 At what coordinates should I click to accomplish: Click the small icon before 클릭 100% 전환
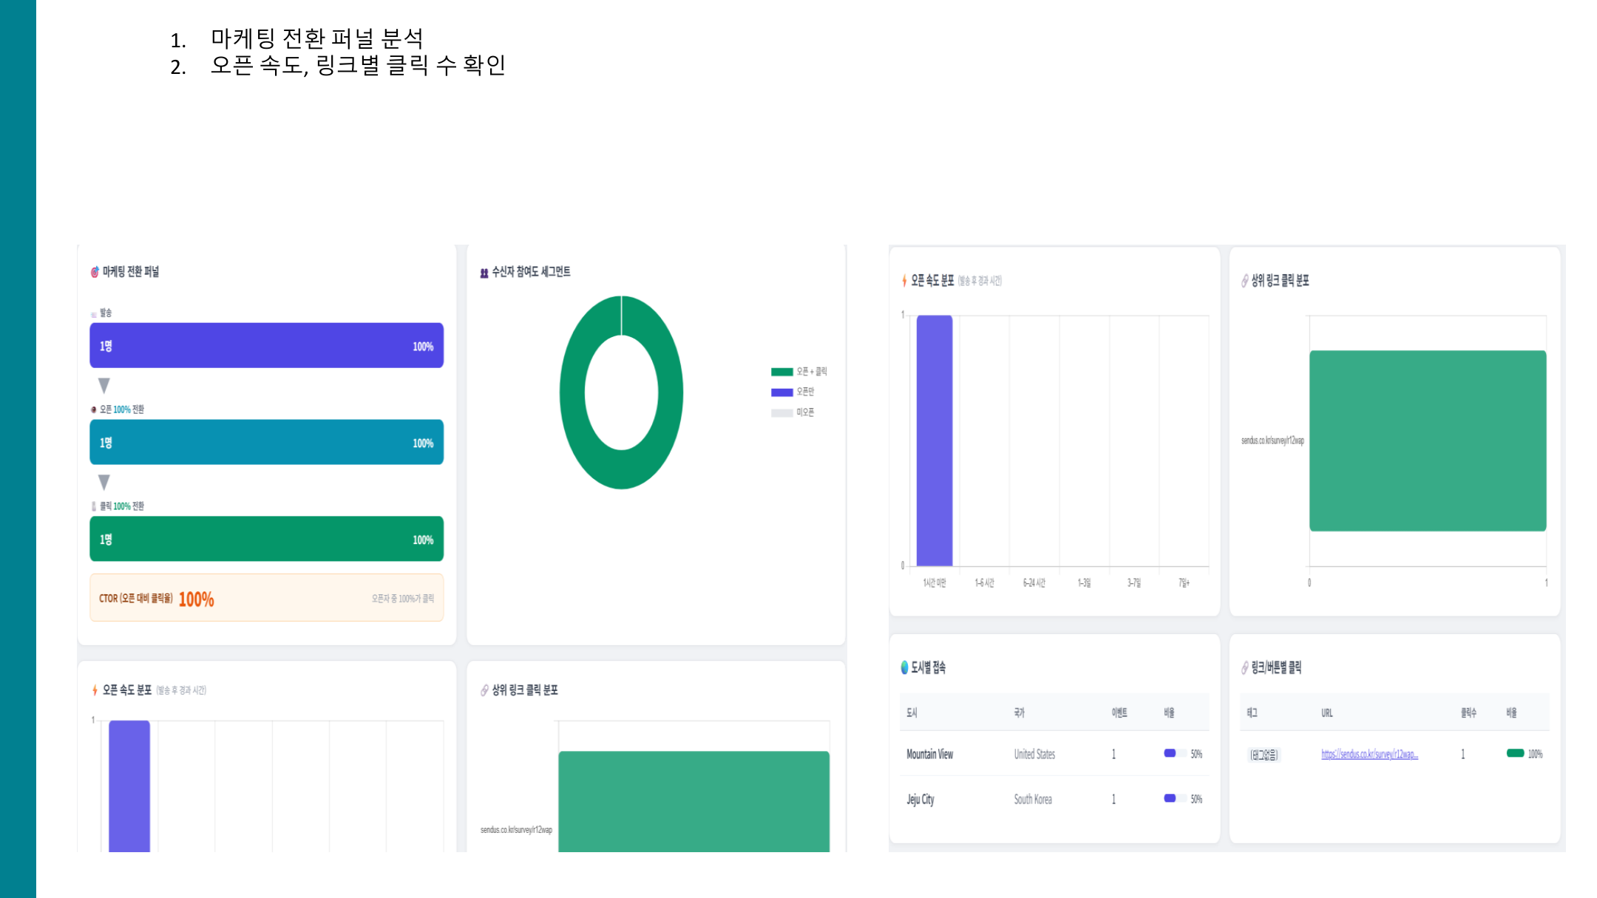click(94, 506)
